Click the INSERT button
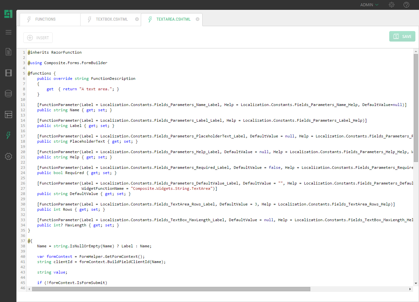 click(38, 38)
